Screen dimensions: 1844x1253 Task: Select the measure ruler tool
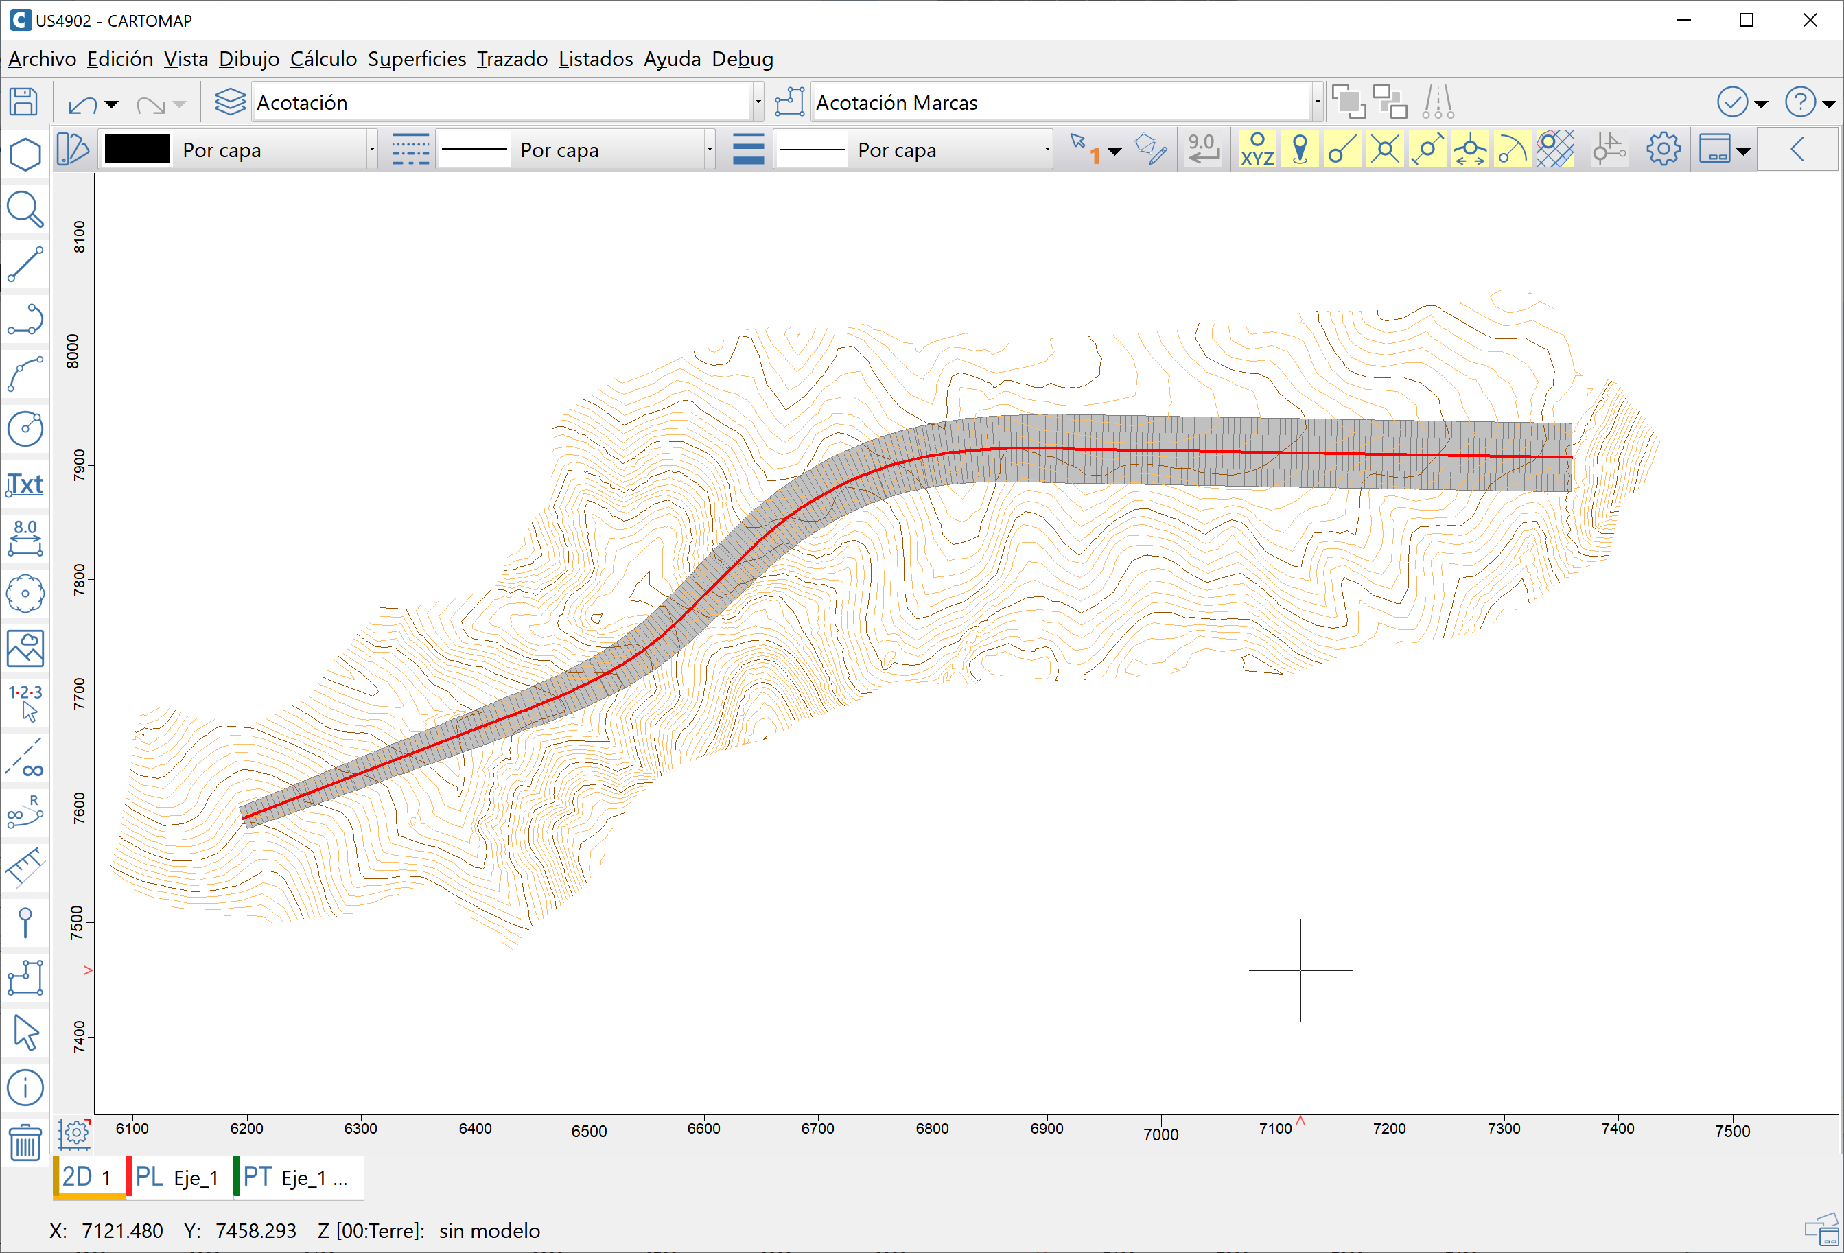(25, 867)
